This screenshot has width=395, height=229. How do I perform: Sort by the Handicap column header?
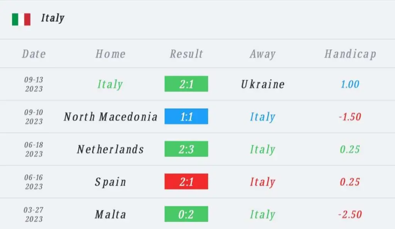(x=350, y=54)
